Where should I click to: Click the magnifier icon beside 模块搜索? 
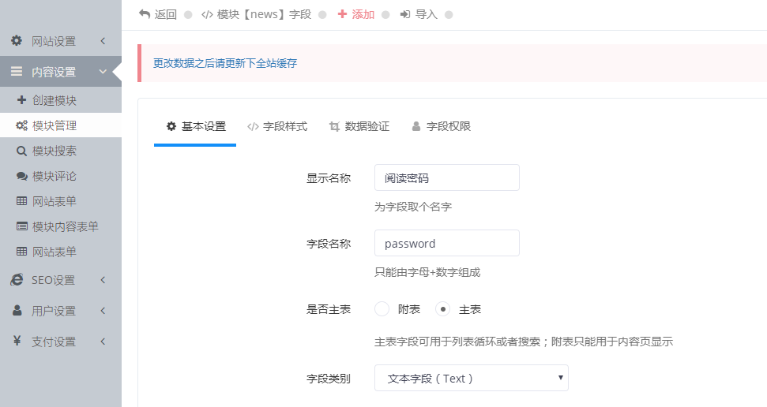point(21,151)
